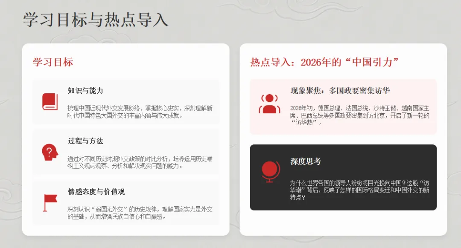Click the red book icon beside 知识与能力

click(51, 102)
